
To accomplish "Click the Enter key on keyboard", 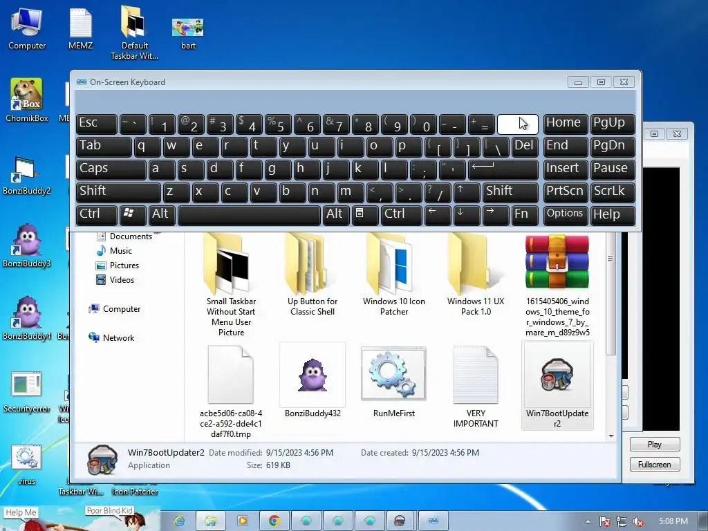I will [x=503, y=169].
